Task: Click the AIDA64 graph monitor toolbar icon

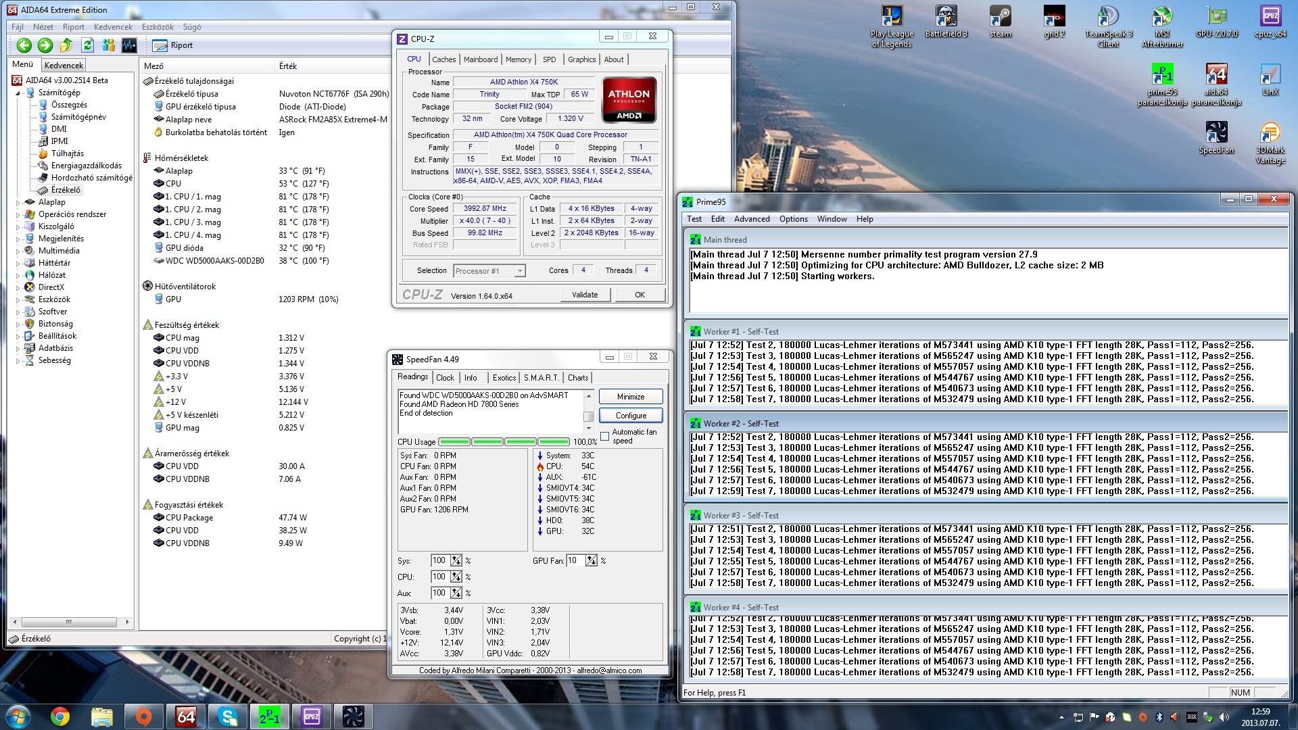Action: 129,45
